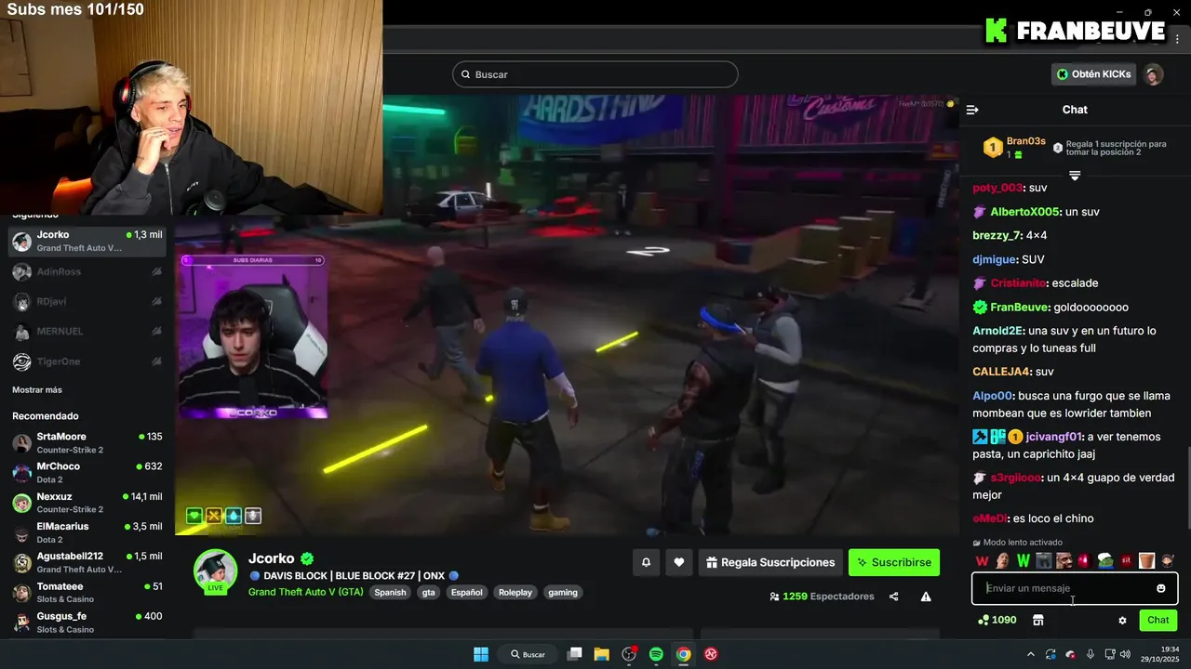Click Grand Theft Auto V (GTA) category link
This screenshot has width=1191, height=669.
click(306, 592)
